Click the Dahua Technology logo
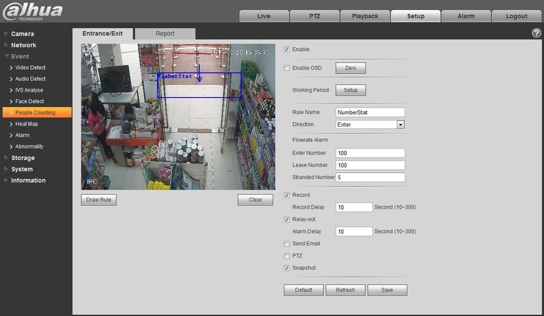This screenshot has width=544, height=316. 33,11
